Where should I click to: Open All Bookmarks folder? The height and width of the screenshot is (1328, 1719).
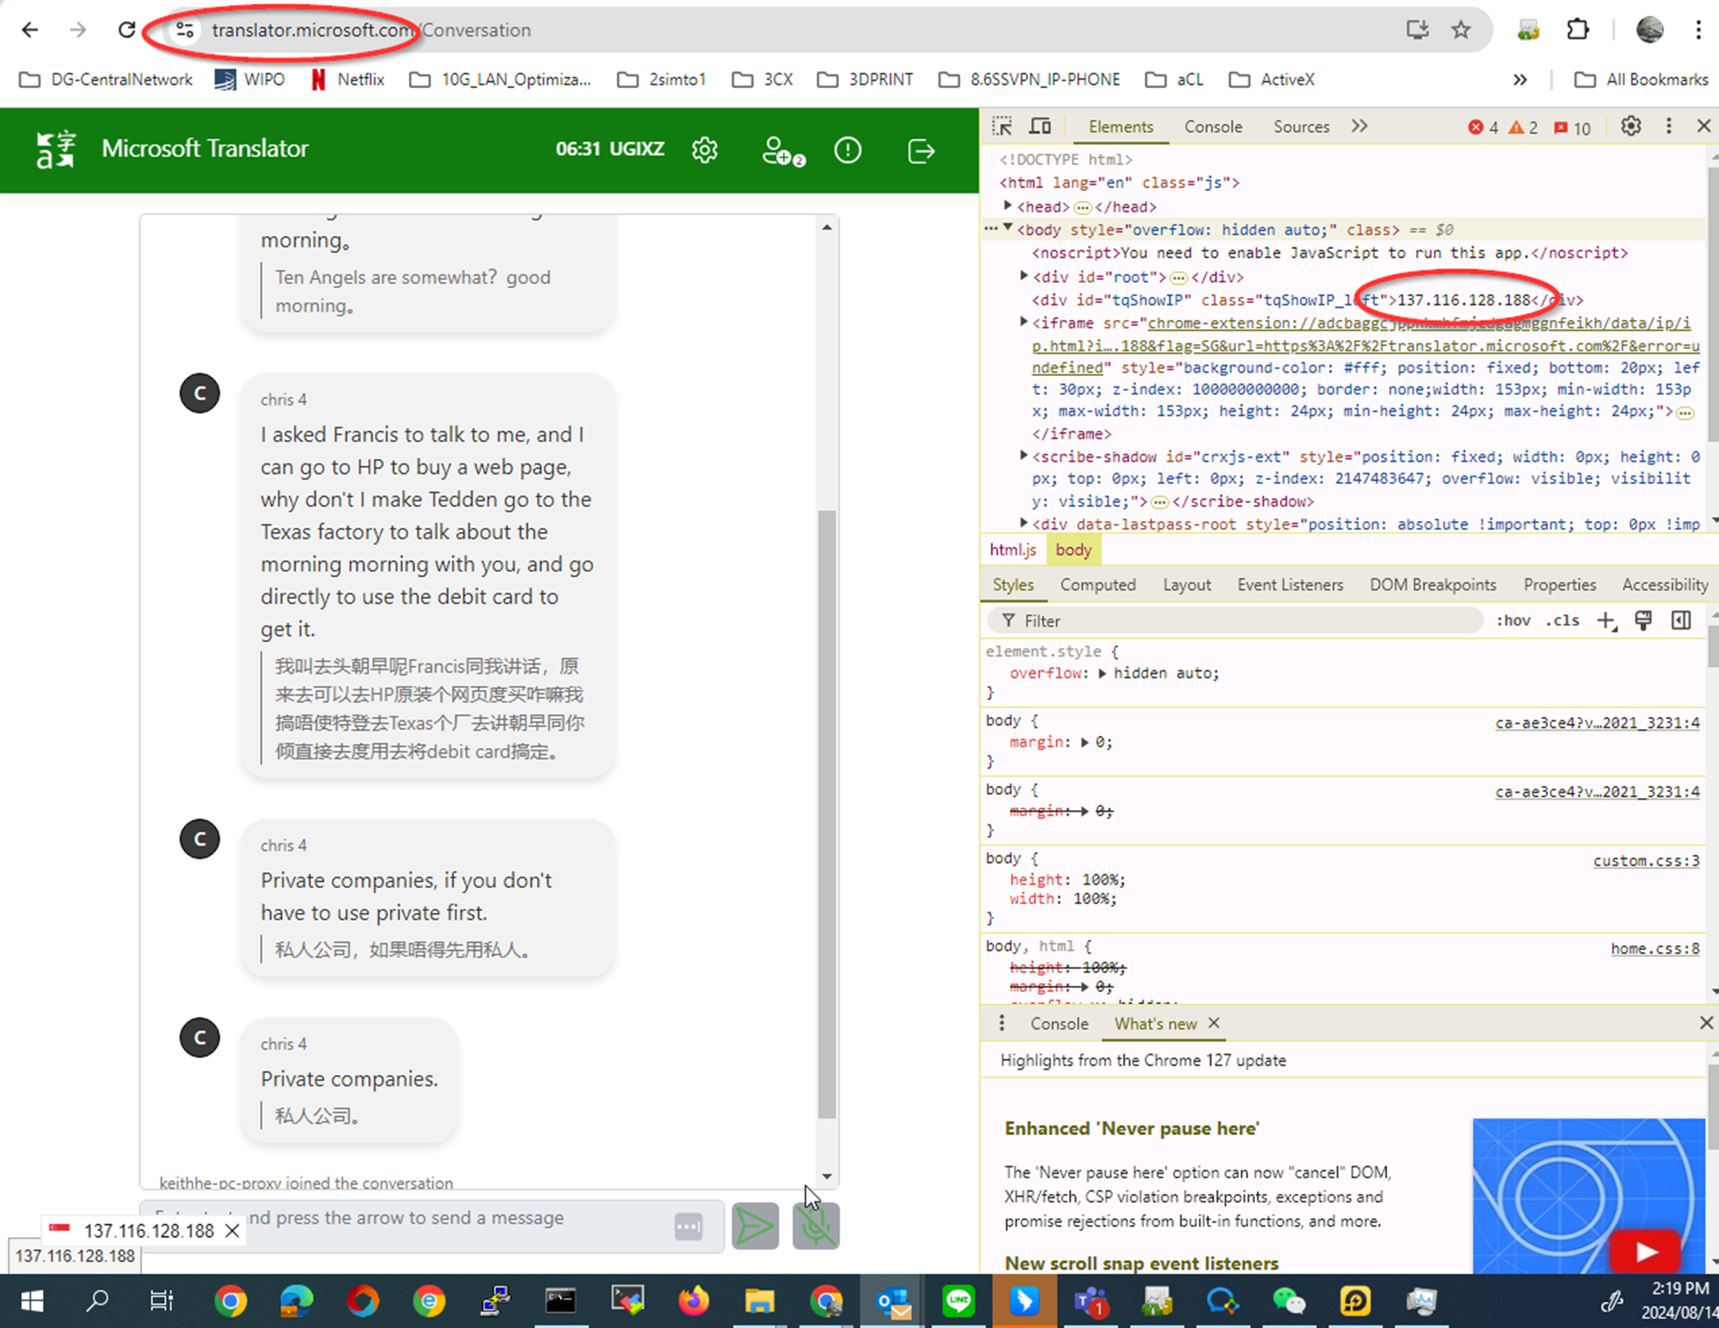click(x=1641, y=80)
